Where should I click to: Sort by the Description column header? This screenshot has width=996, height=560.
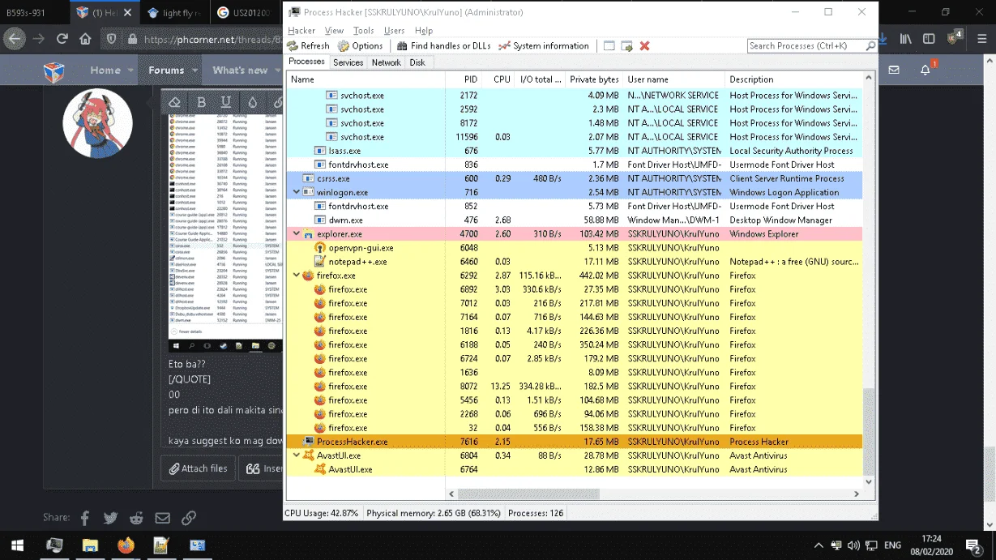[793, 79]
